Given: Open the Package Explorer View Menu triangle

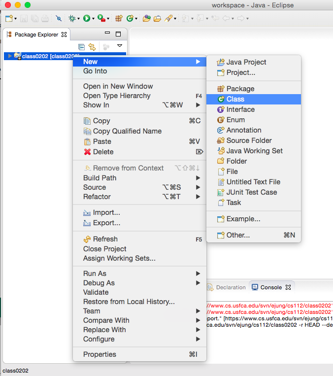Looking at the screenshot, I should [x=120, y=45].
